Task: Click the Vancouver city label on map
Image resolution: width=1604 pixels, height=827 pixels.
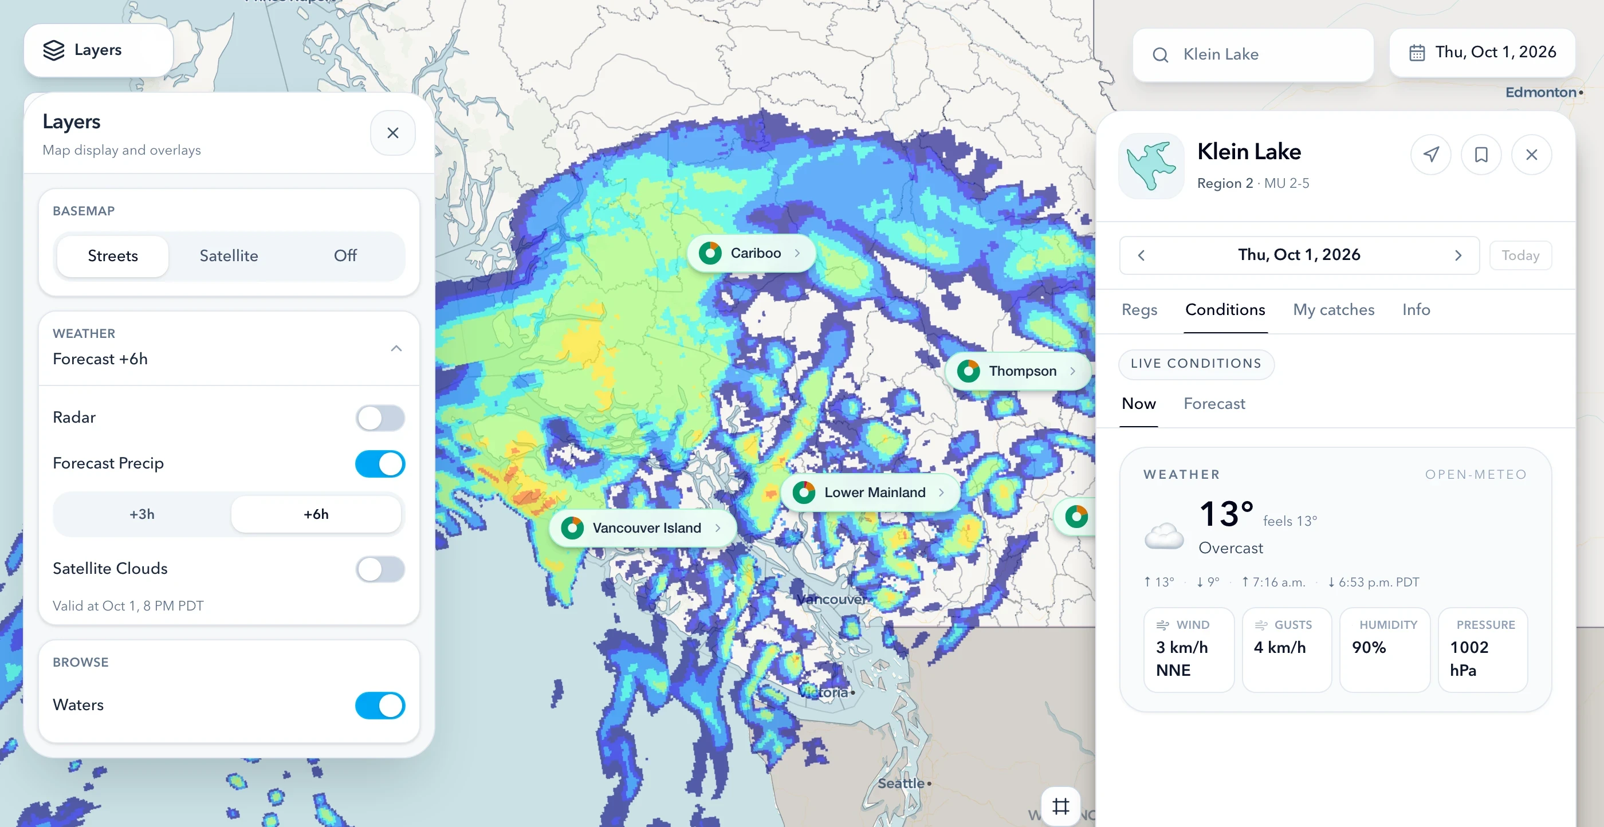Action: [x=831, y=599]
